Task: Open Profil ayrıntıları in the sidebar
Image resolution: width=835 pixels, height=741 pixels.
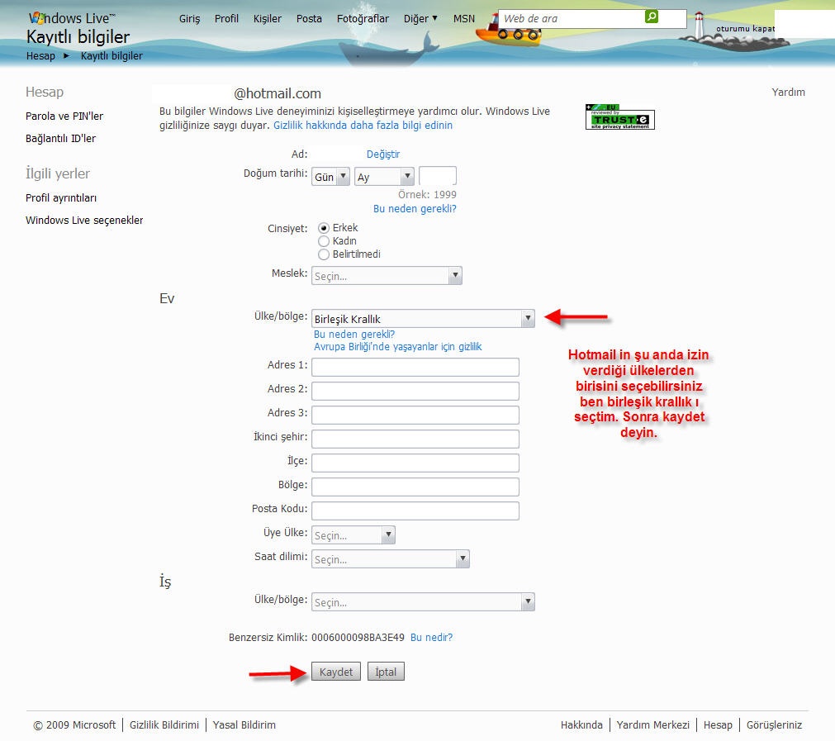Action: [x=61, y=197]
